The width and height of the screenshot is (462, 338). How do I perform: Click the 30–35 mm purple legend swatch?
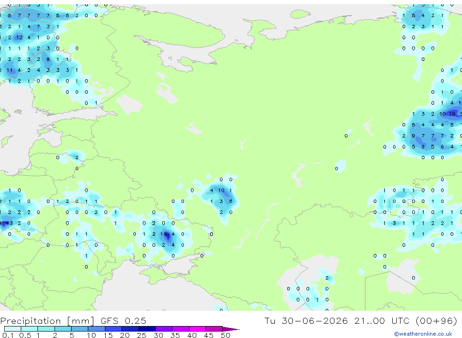point(164,329)
